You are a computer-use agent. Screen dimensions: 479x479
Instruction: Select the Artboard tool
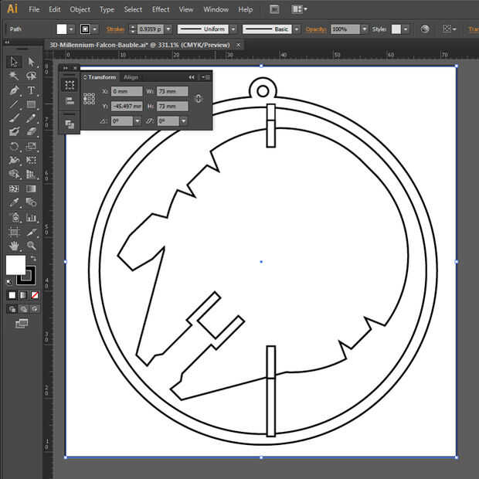click(x=14, y=232)
